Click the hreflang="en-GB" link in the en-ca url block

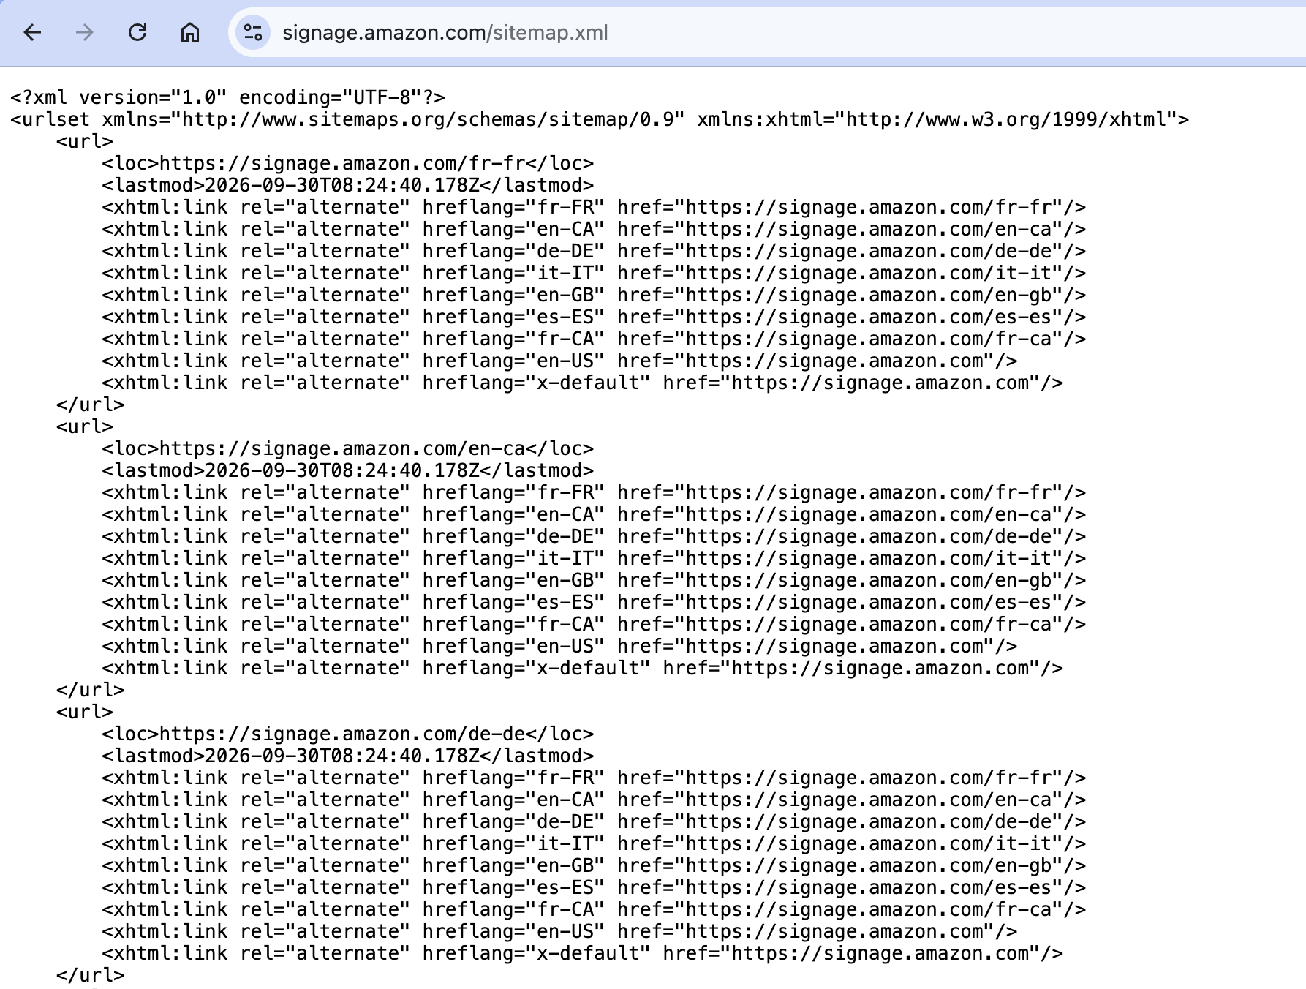click(594, 580)
